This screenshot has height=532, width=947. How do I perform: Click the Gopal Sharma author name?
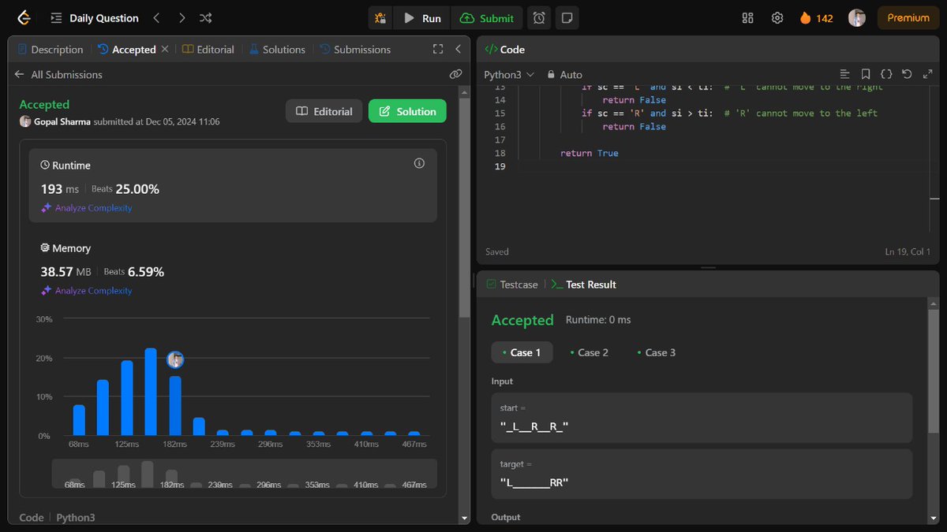[62, 121]
